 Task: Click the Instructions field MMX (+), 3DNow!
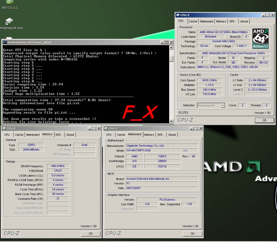click(x=234, y=67)
